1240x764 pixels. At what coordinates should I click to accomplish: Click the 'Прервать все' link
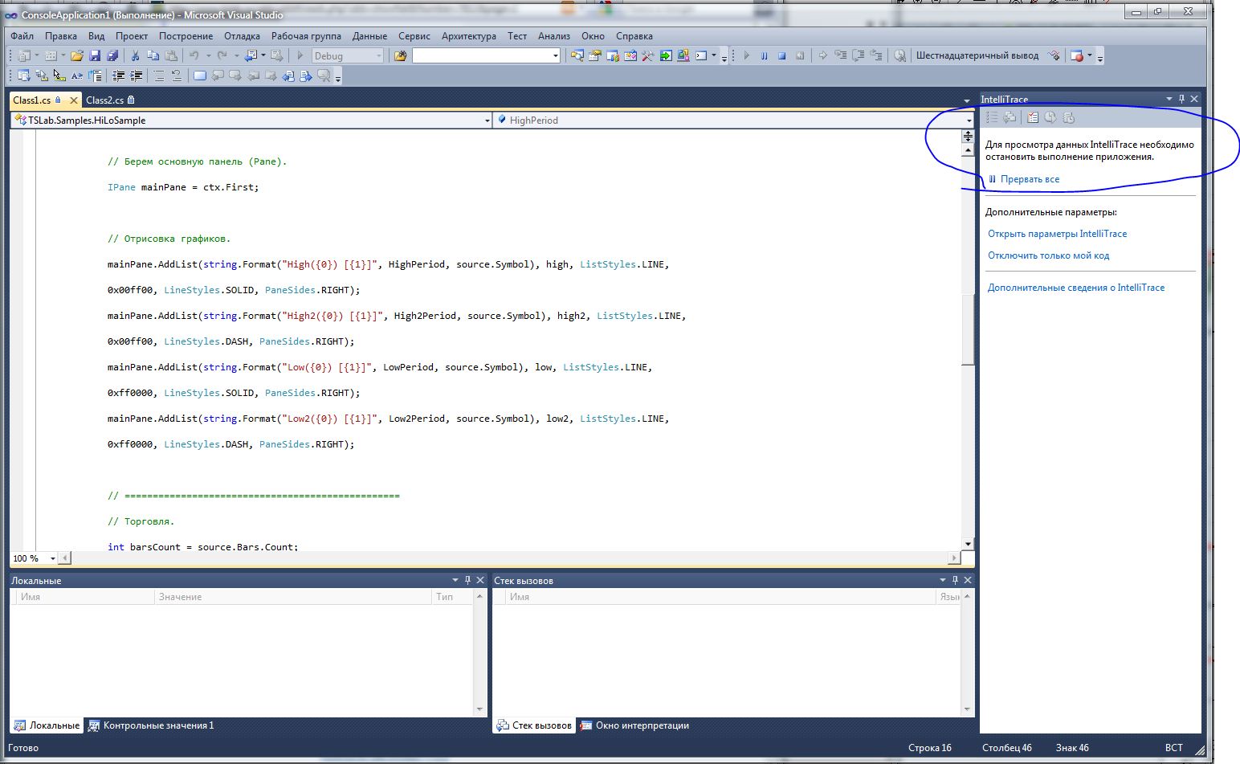click(1030, 179)
